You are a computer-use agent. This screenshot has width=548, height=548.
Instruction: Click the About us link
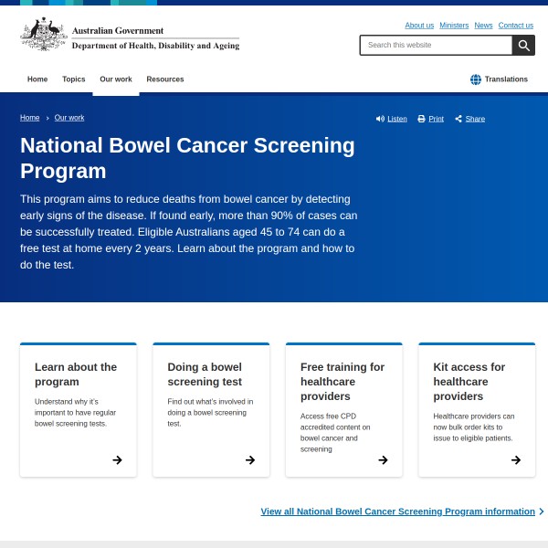point(419,26)
